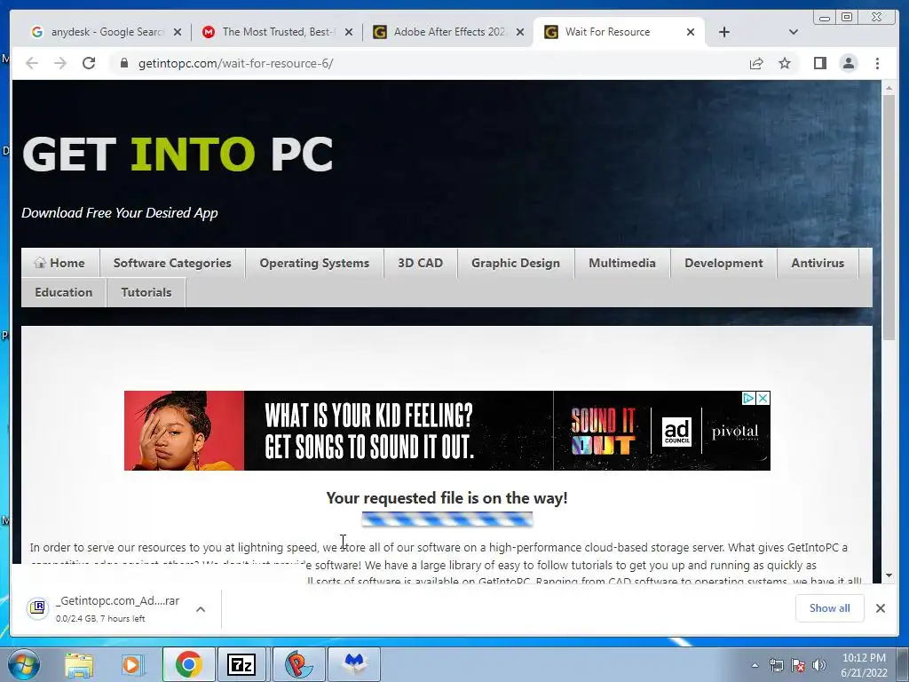Open the Education menu
This screenshot has width=909, height=682.
pos(64,292)
